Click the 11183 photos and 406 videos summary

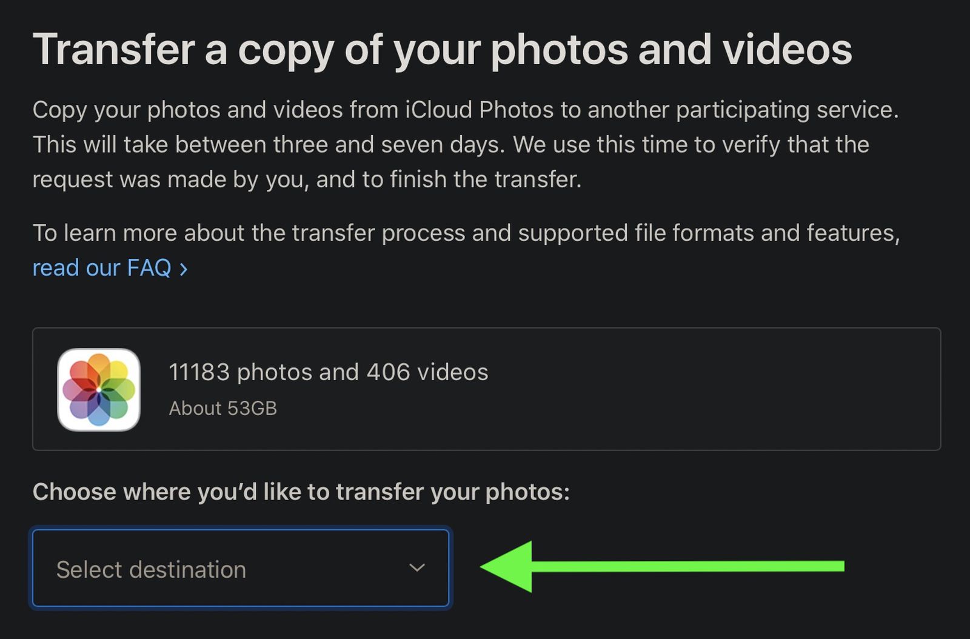pyautogui.click(x=327, y=372)
